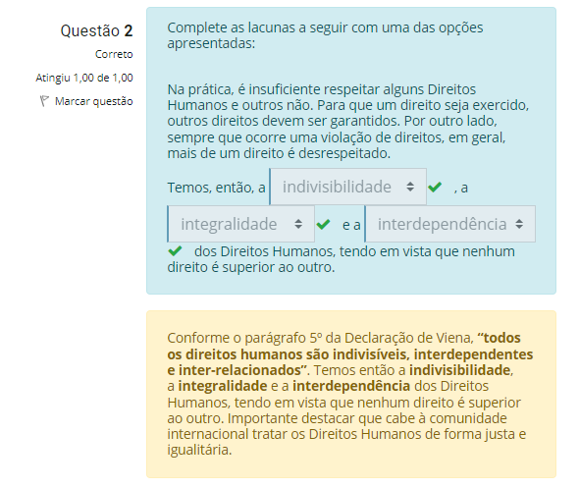The width and height of the screenshot is (579, 488).
Task: Click the bold 'integralidade' word in feedback
Action: [x=223, y=386]
